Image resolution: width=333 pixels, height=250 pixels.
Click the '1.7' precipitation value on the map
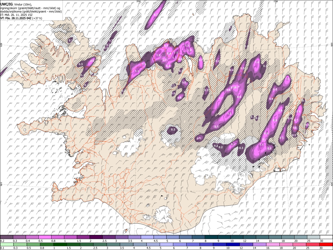point(174,58)
